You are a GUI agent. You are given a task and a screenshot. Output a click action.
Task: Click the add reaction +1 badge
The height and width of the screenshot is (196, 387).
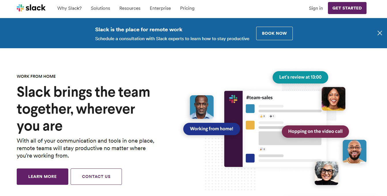(272, 116)
